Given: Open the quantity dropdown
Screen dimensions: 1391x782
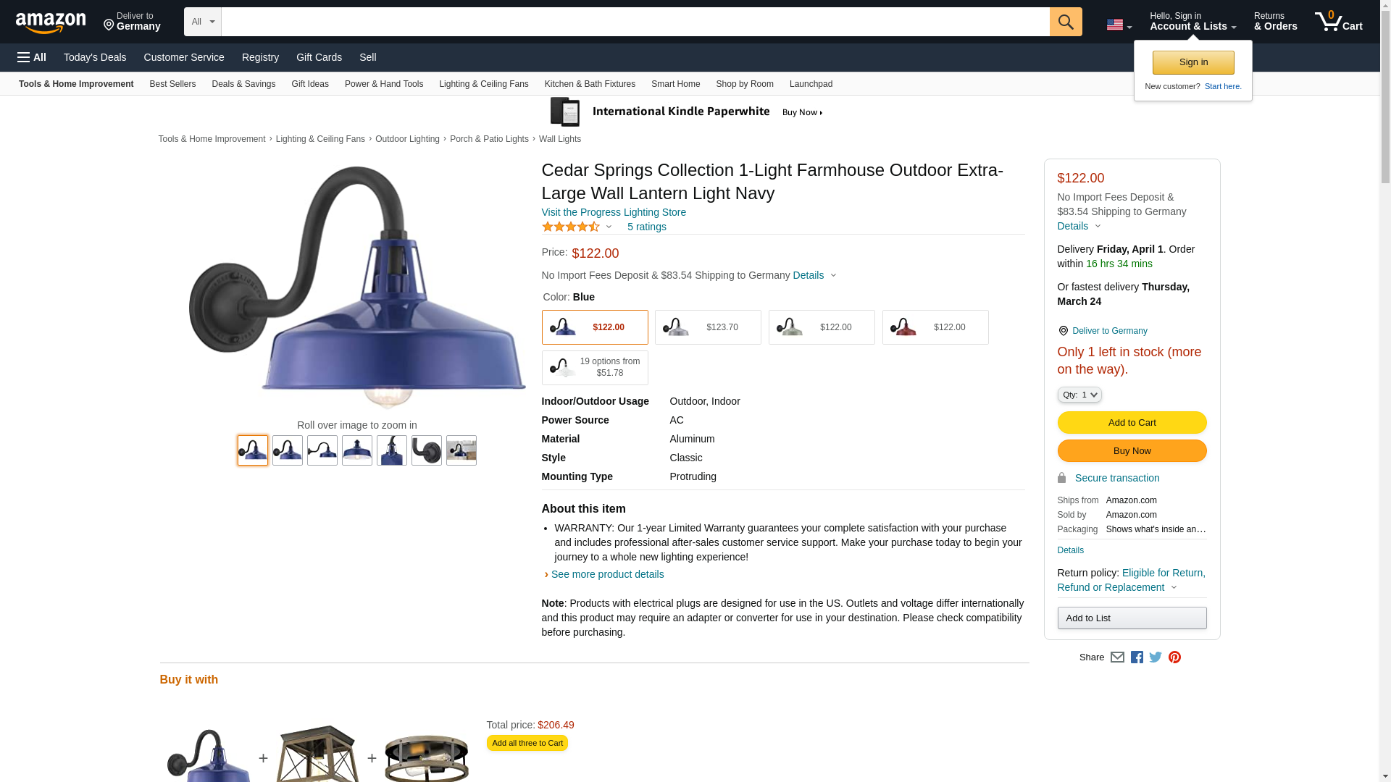Looking at the screenshot, I should pyautogui.click(x=1079, y=395).
